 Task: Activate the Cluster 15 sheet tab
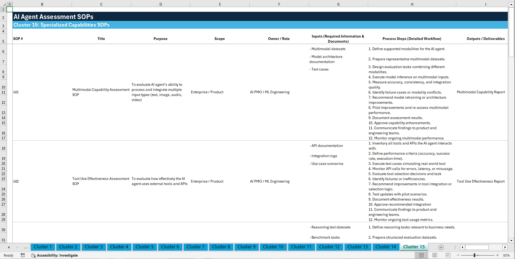(414, 247)
